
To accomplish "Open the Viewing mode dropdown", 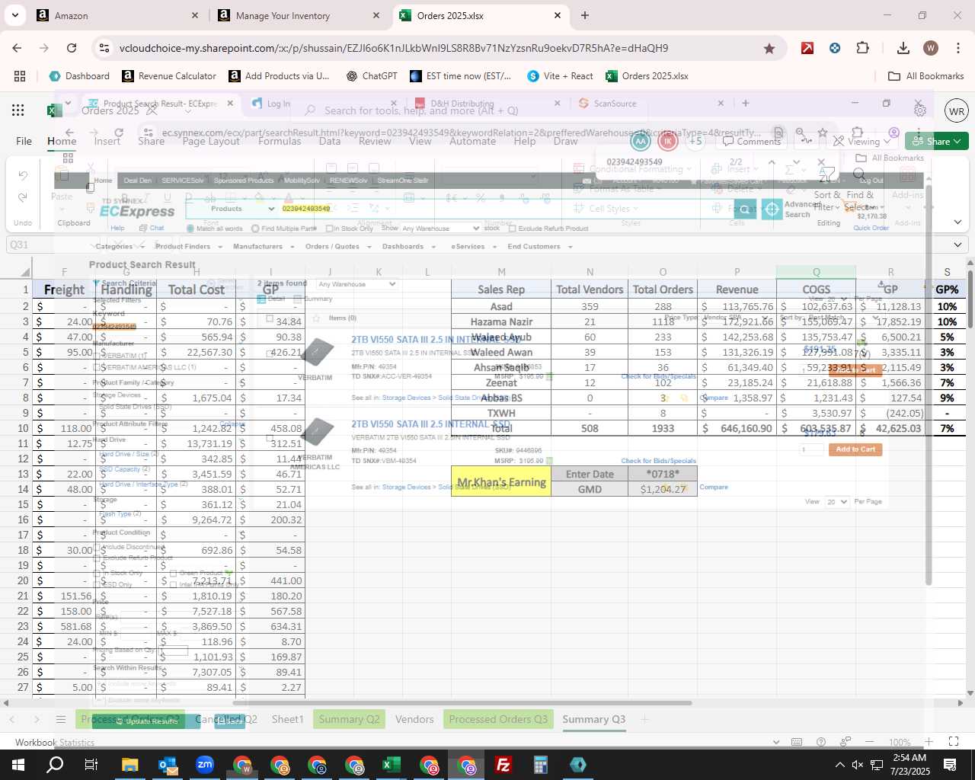I will pyautogui.click(x=862, y=141).
